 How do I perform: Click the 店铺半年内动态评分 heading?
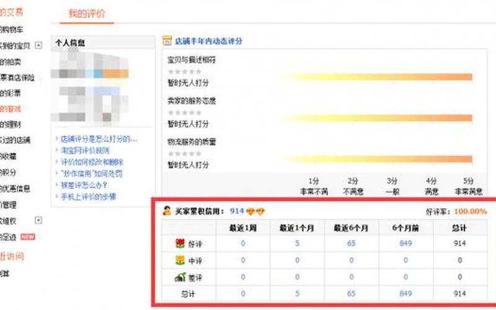click(x=208, y=41)
